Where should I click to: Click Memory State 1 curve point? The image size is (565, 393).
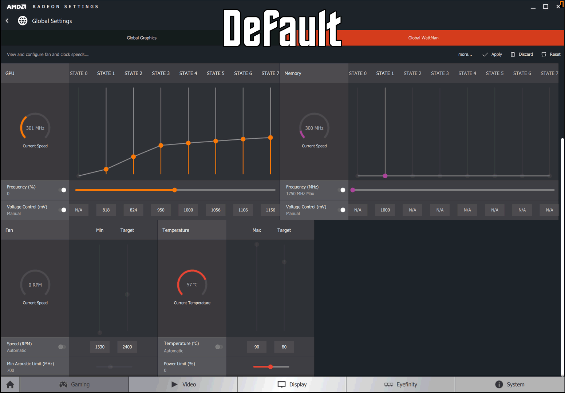pyautogui.click(x=385, y=176)
